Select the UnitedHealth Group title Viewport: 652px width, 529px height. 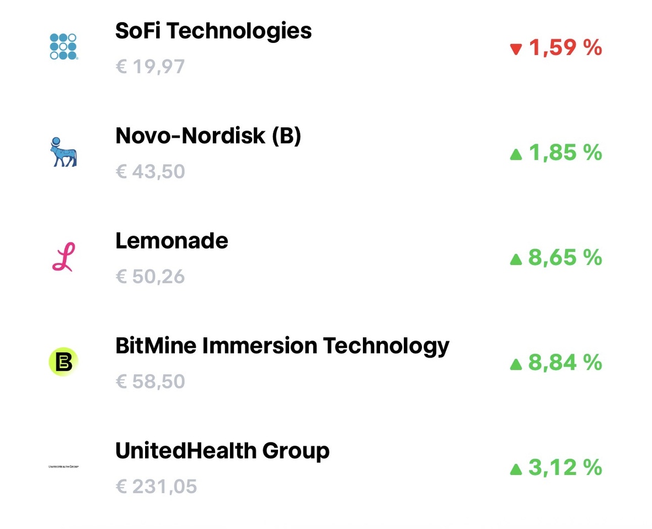point(222,451)
